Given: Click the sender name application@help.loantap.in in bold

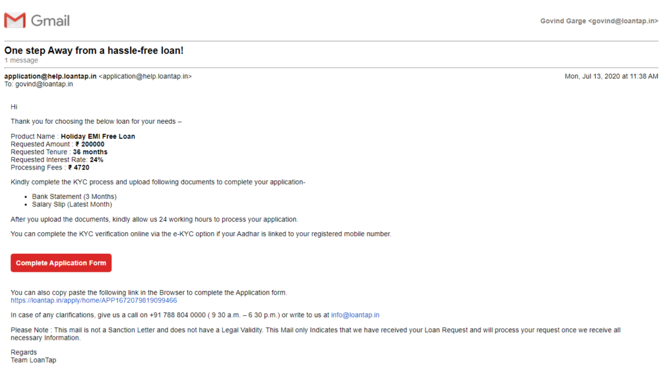Looking at the screenshot, I should coord(51,76).
